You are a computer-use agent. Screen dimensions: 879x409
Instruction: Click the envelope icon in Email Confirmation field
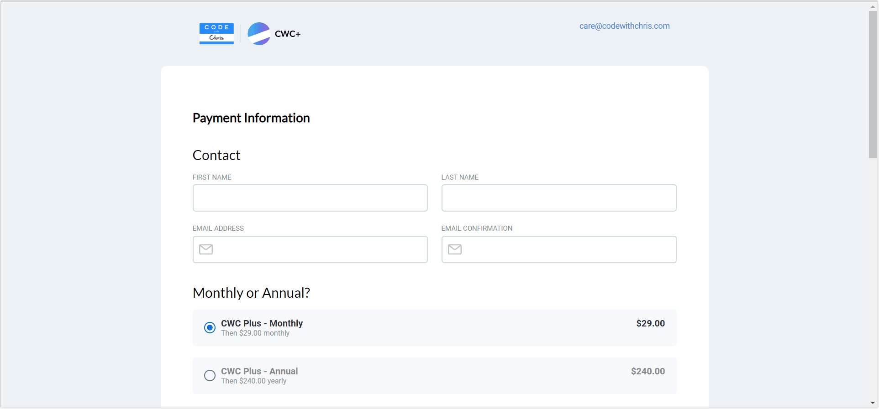(455, 249)
